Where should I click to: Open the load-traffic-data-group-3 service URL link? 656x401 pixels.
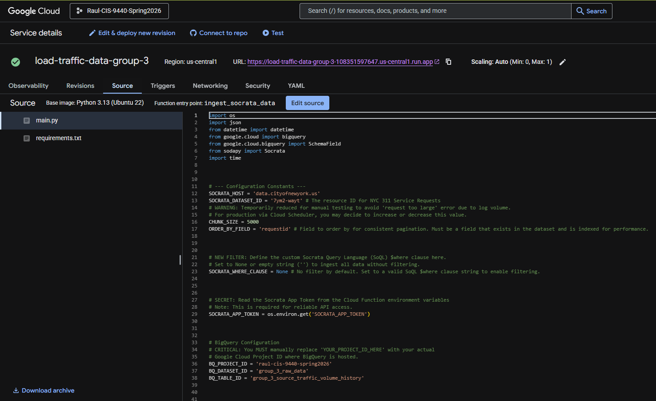[x=340, y=62]
